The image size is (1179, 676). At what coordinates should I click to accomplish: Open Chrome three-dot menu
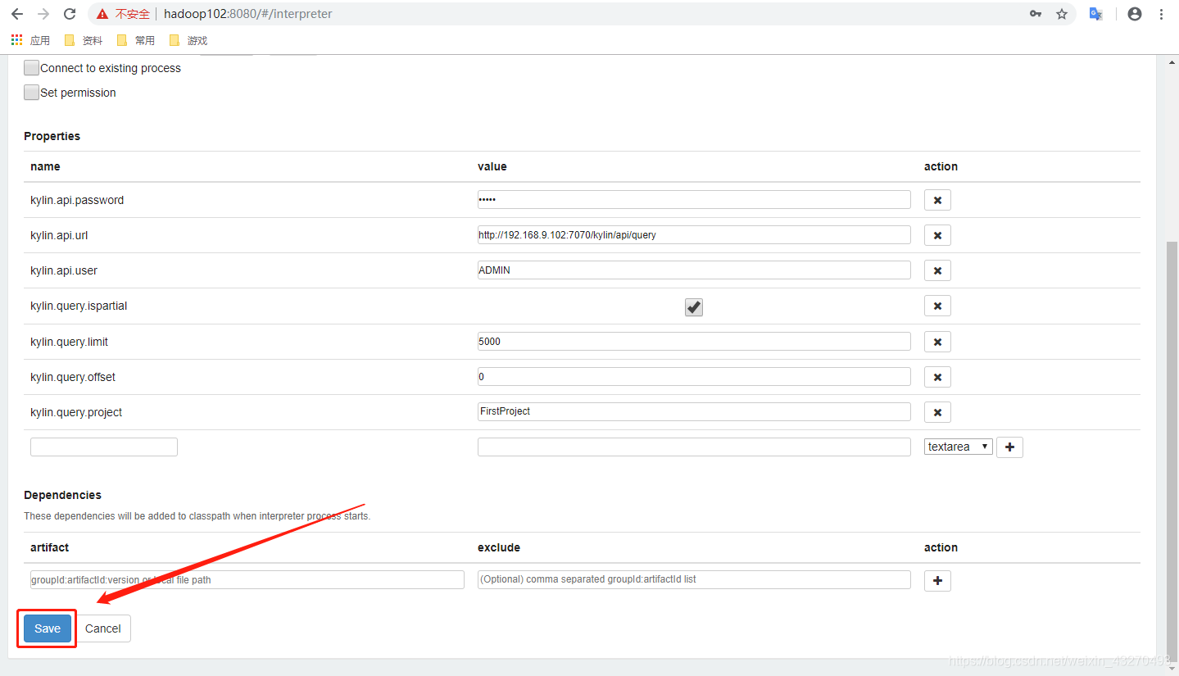(x=1162, y=14)
